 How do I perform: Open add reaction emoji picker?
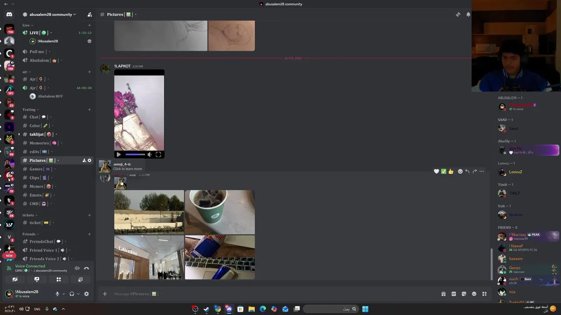(460, 171)
